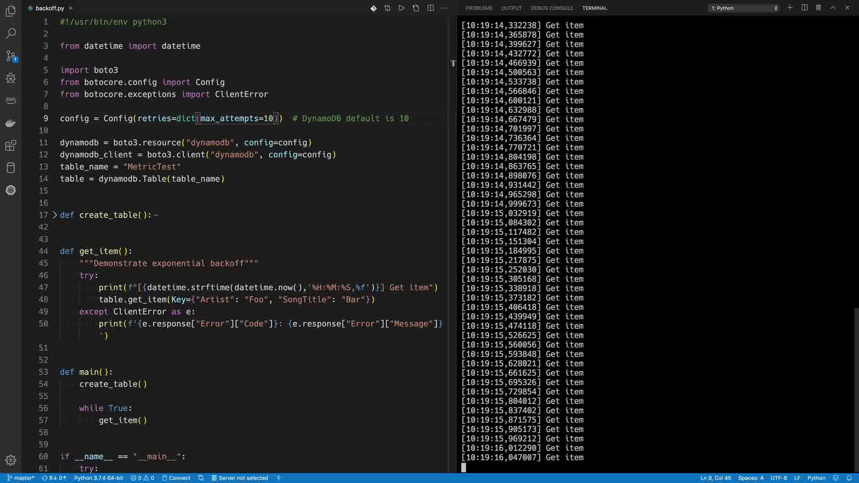Open the Search view in sidebar

11,34
